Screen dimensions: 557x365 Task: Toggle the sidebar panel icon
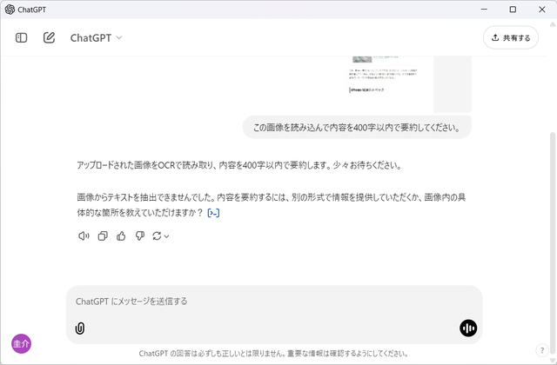[21, 37]
